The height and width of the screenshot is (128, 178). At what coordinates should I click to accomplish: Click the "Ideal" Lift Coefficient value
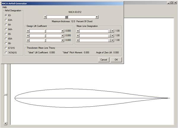52,53
